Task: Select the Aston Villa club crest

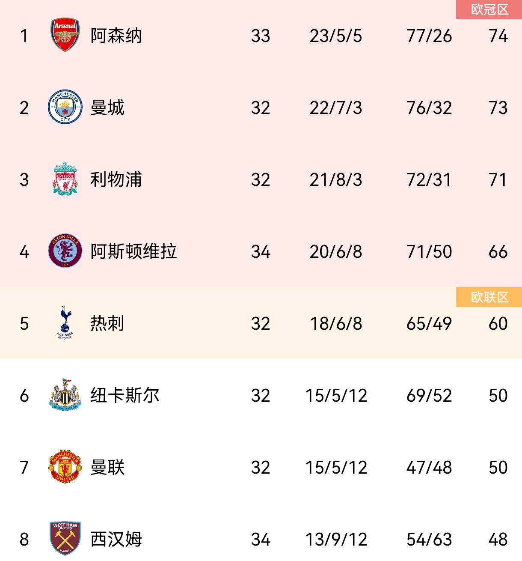Action: point(65,251)
